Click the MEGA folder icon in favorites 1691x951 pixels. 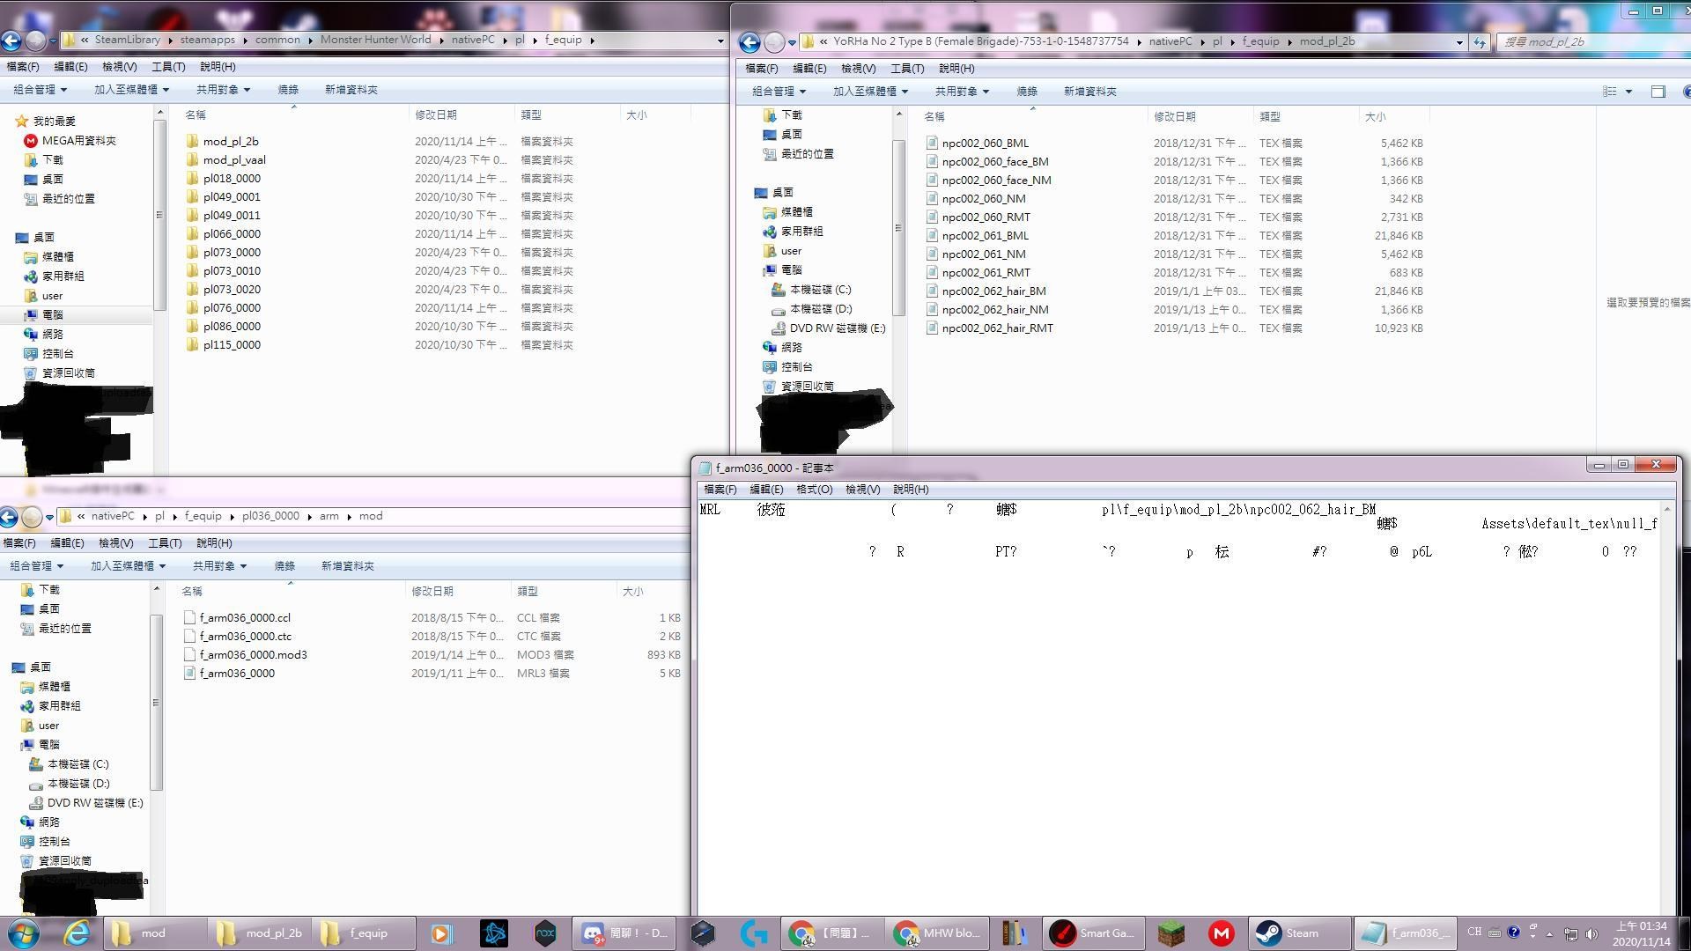(x=31, y=141)
